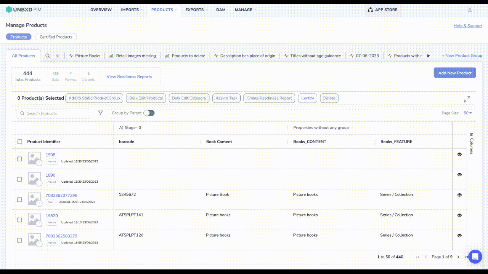Click the filter funnel icon
488x274 pixels.
(x=100, y=113)
